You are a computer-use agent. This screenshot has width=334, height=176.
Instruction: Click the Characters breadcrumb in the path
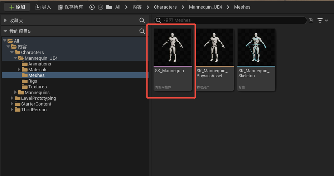coord(165,7)
